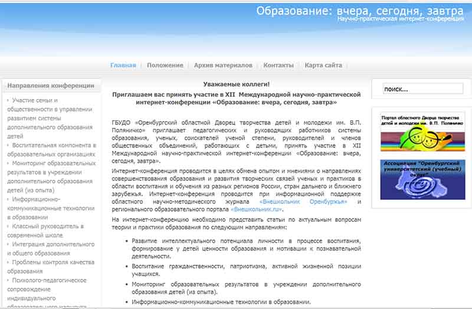Viewport: 472px width, 309px height.
Task: Click the Уважаемые коллеги! heading
Action: [237, 84]
